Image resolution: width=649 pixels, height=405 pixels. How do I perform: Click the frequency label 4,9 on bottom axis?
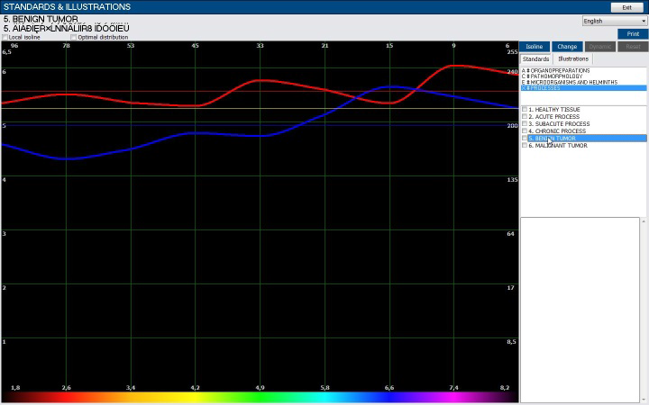click(260, 388)
